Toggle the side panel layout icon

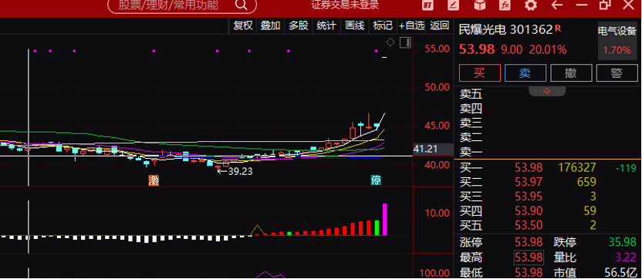tap(405, 42)
